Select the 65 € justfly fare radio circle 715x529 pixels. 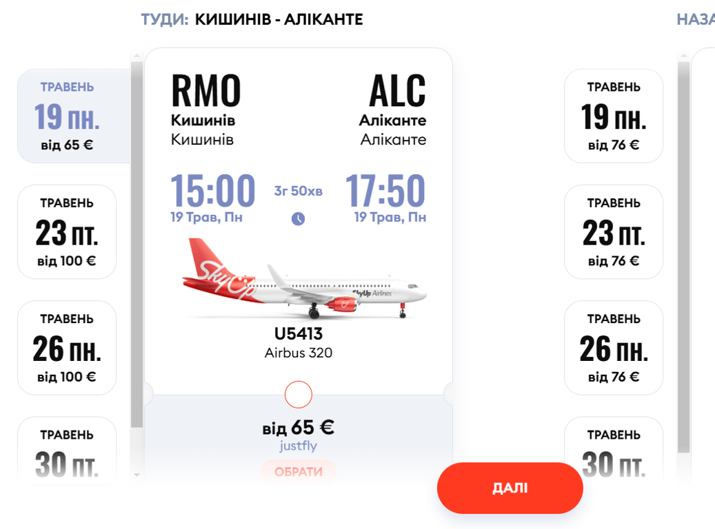299,395
